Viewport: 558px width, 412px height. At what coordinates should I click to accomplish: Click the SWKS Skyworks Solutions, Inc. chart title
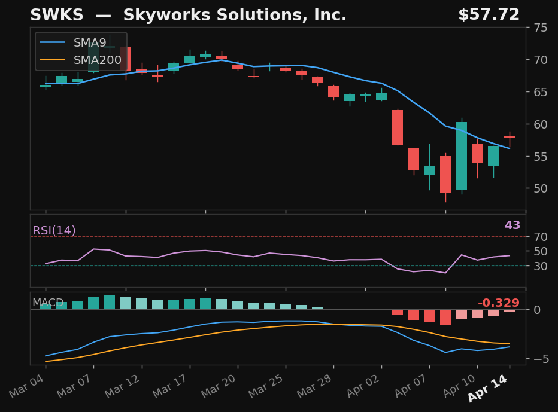pyautogui.click(x=188, y=15)
